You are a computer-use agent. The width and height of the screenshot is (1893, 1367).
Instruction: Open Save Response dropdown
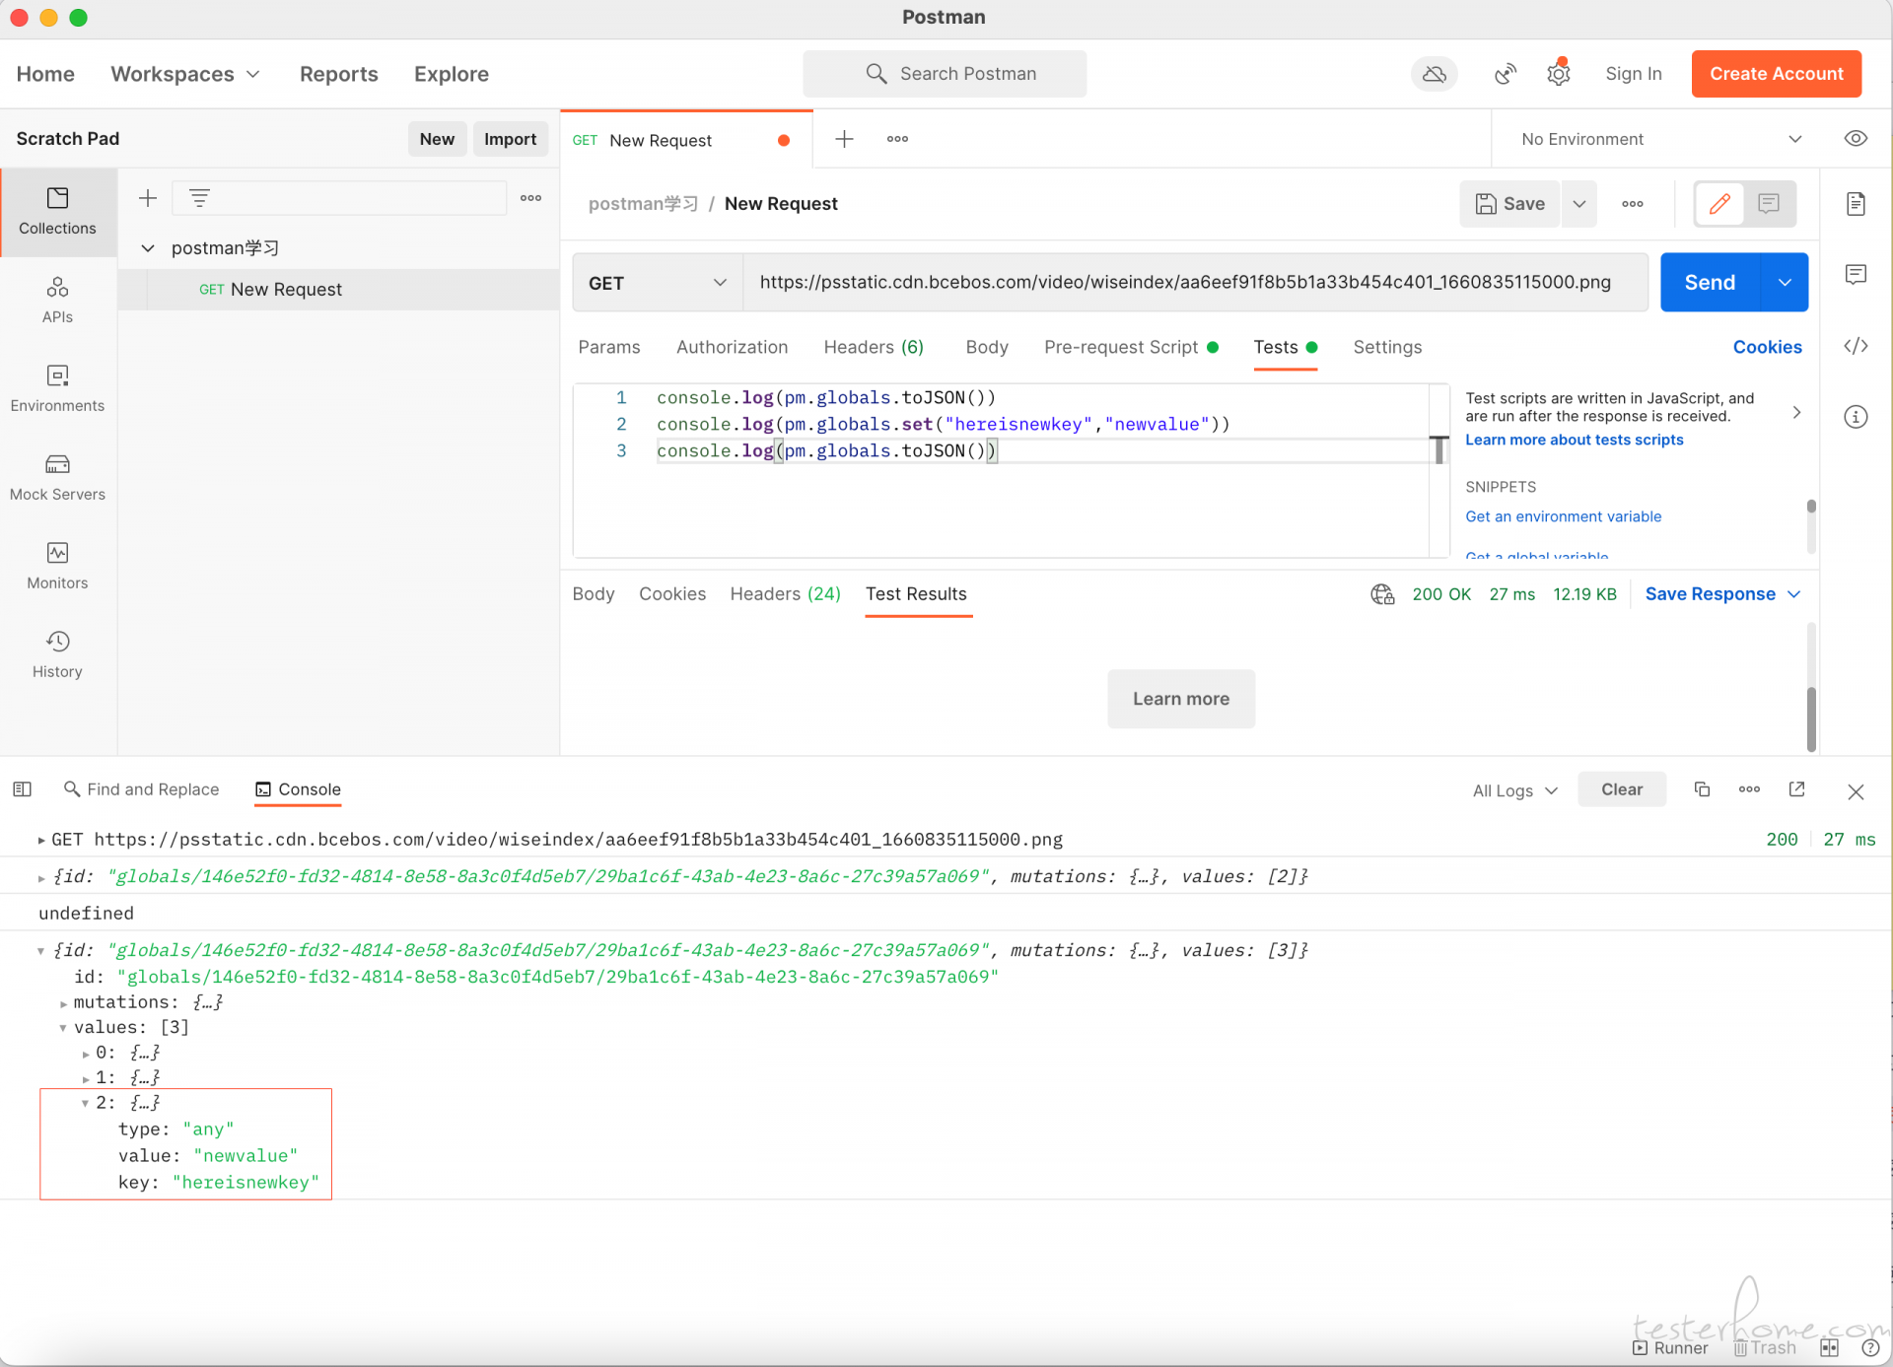point(1723,594)
